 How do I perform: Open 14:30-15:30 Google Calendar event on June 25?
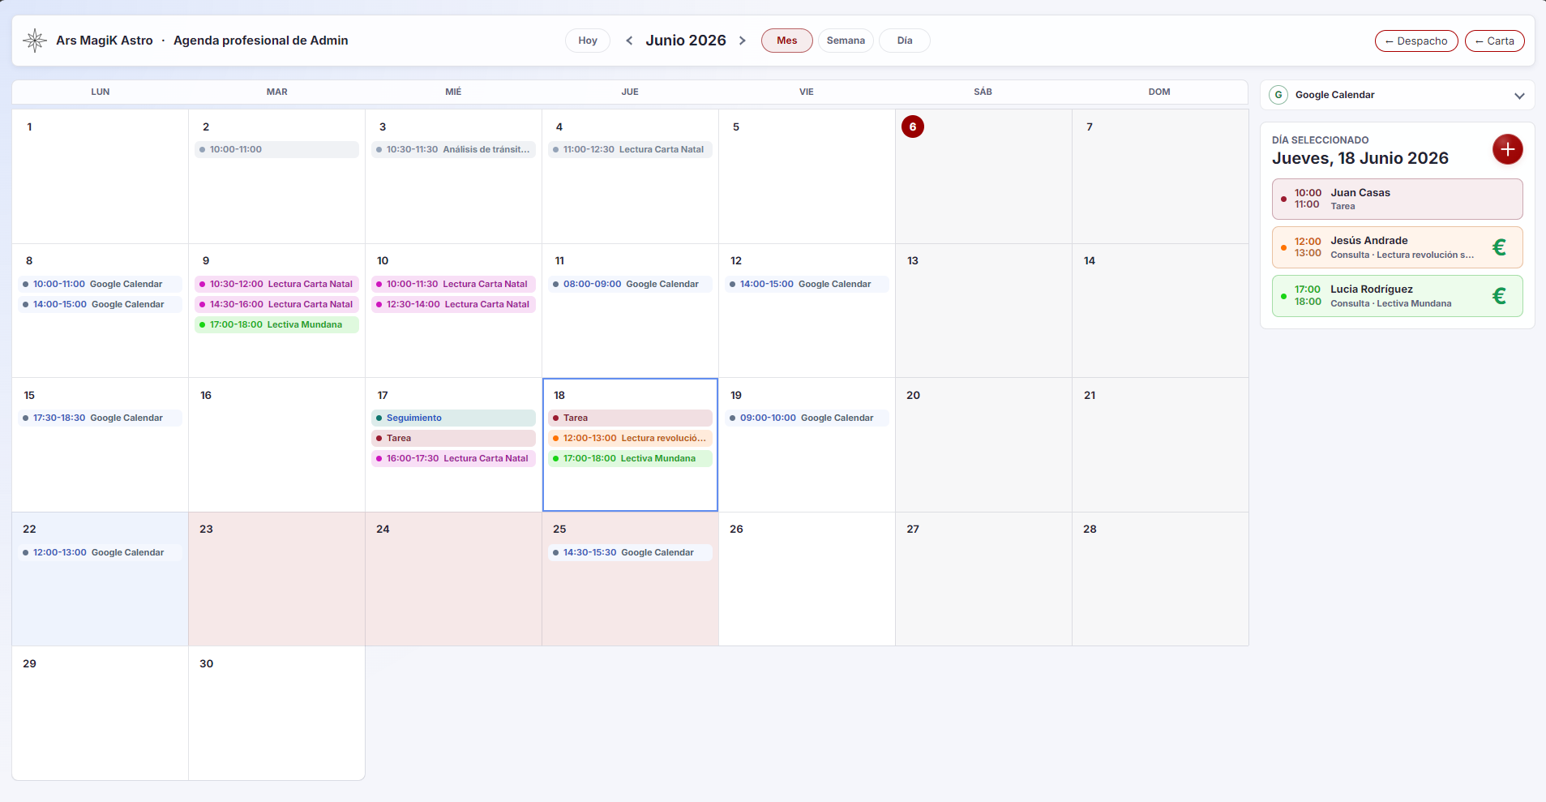(630, 553)
